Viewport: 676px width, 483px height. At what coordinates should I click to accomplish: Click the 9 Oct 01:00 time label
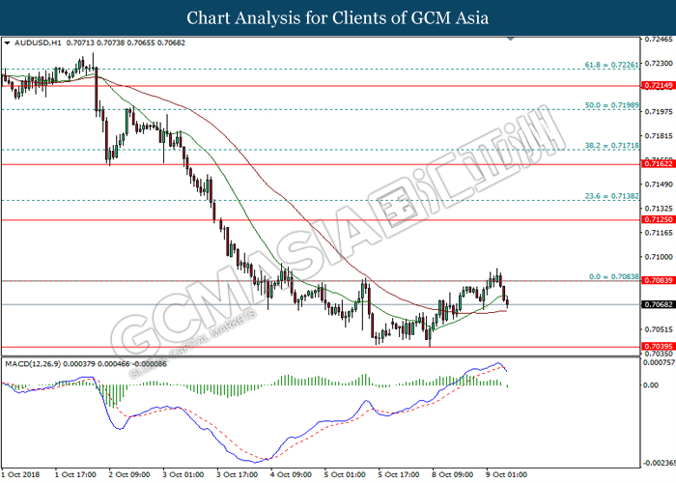(x=507, y=474)
